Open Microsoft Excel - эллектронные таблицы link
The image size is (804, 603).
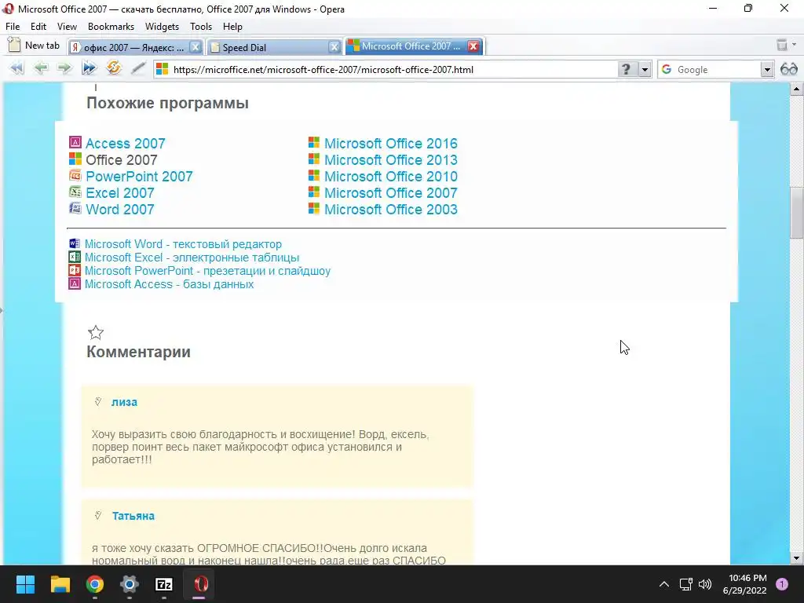click(x=192, y=258)
